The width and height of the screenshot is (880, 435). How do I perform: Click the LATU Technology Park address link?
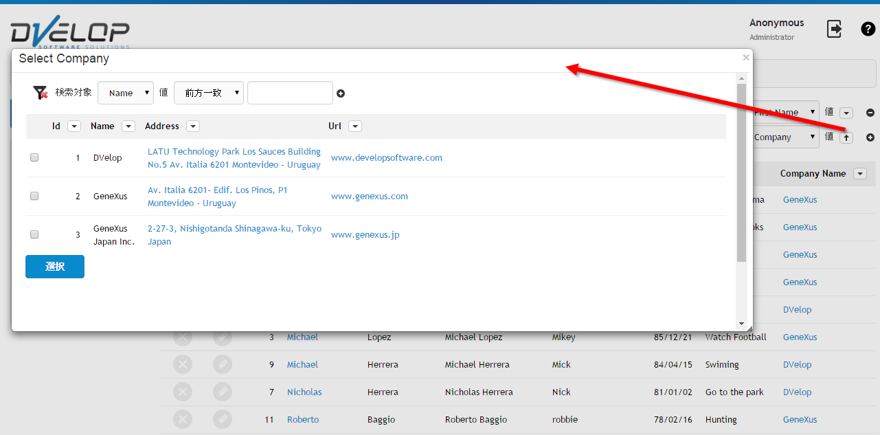[234, 158]
